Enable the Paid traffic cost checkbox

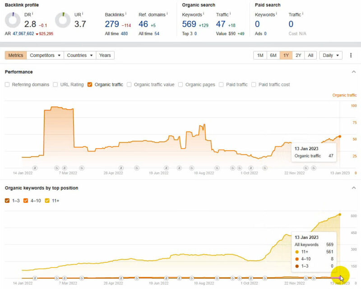click(x=254, y=84)
